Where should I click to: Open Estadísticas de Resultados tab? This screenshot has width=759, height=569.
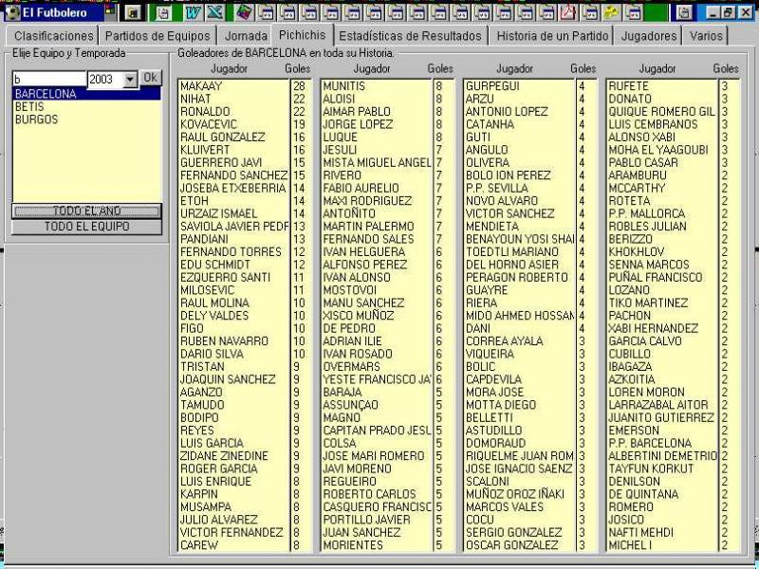tap(411, 36)
